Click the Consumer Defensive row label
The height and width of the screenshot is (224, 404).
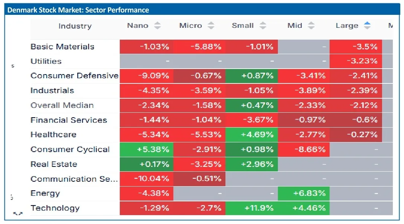tap(74, 76)
